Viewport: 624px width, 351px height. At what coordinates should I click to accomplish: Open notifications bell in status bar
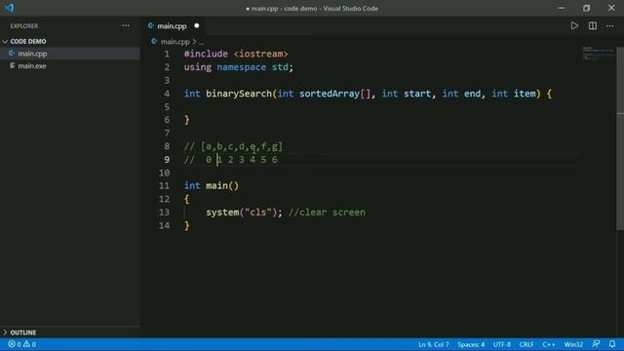[612, 344]
